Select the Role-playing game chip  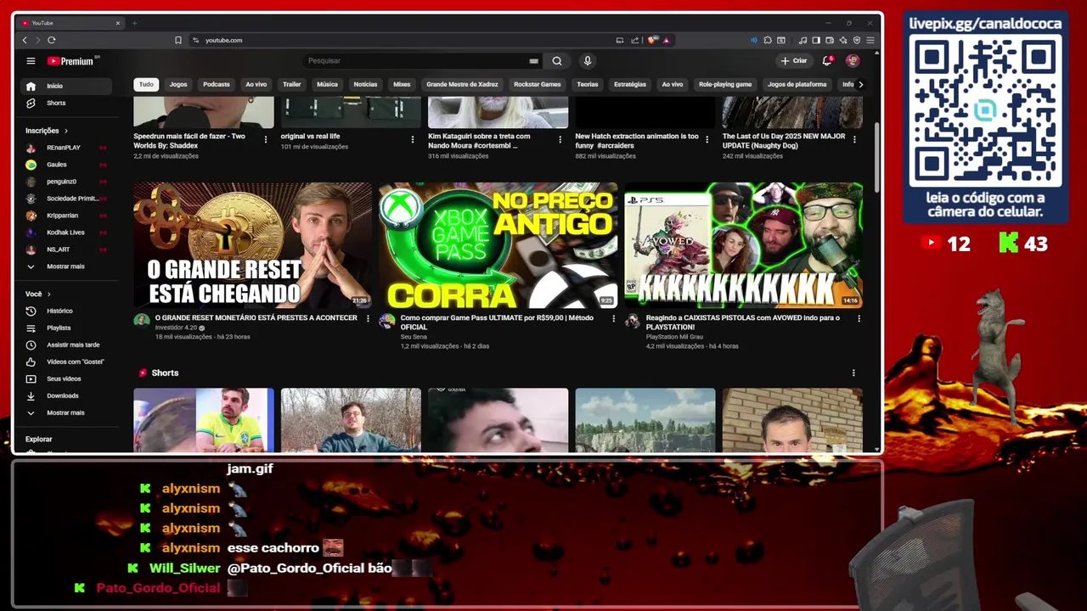pos(725,84)
